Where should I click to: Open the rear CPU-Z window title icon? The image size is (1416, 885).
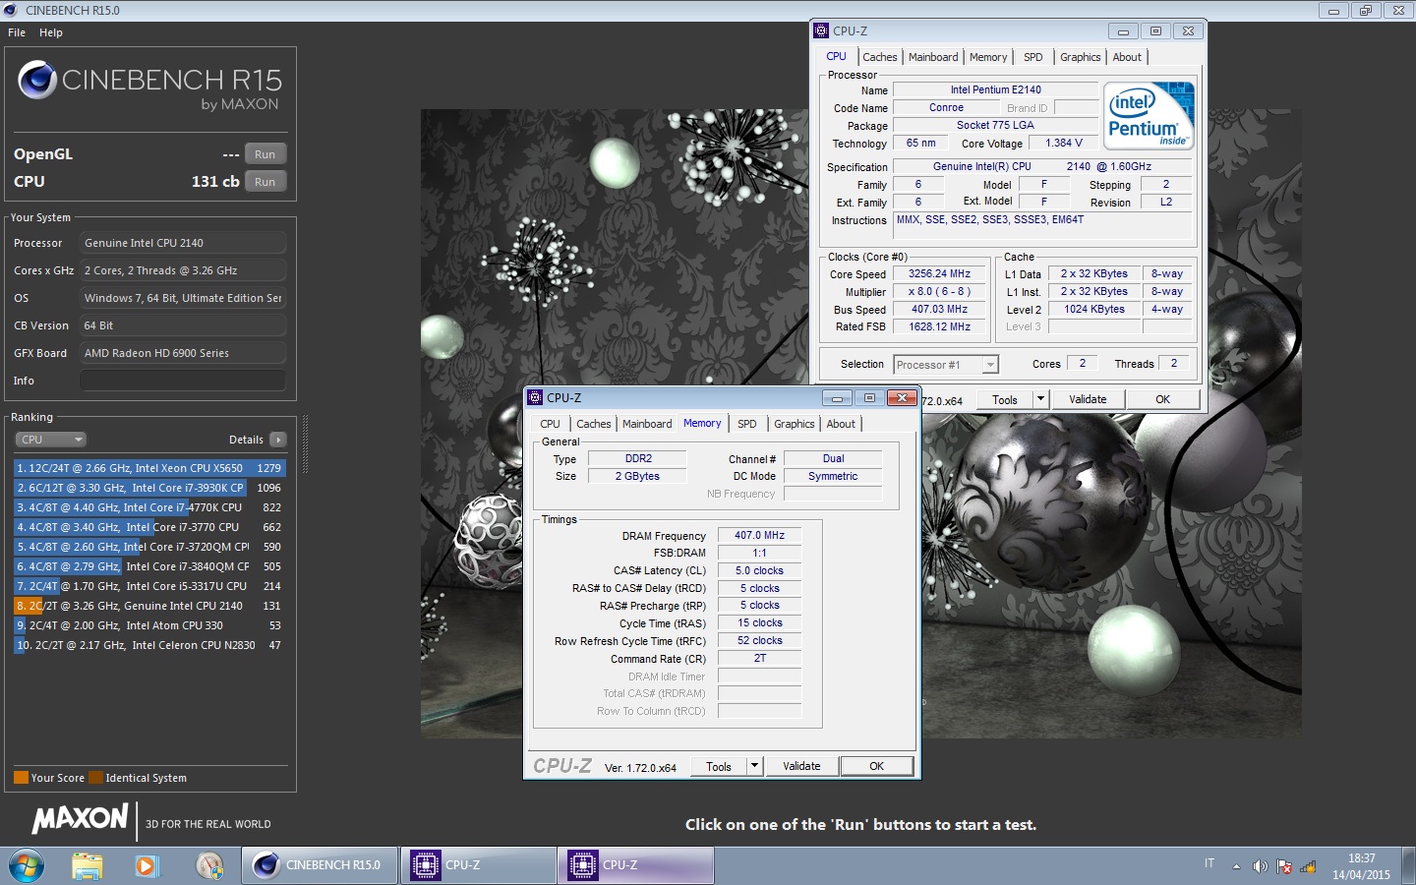click(x=822, y=30)
